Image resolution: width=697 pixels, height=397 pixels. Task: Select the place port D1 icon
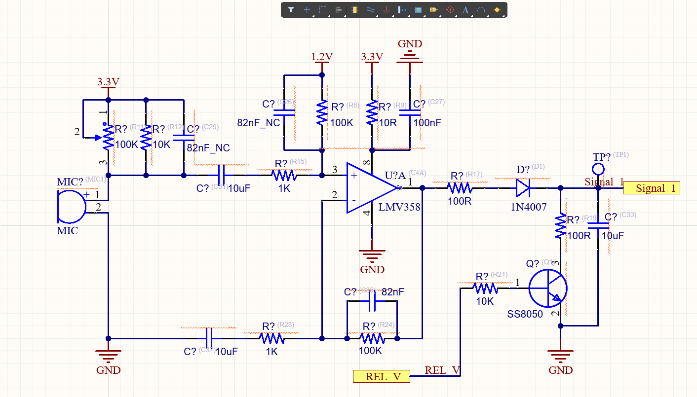tap(433, 10)
